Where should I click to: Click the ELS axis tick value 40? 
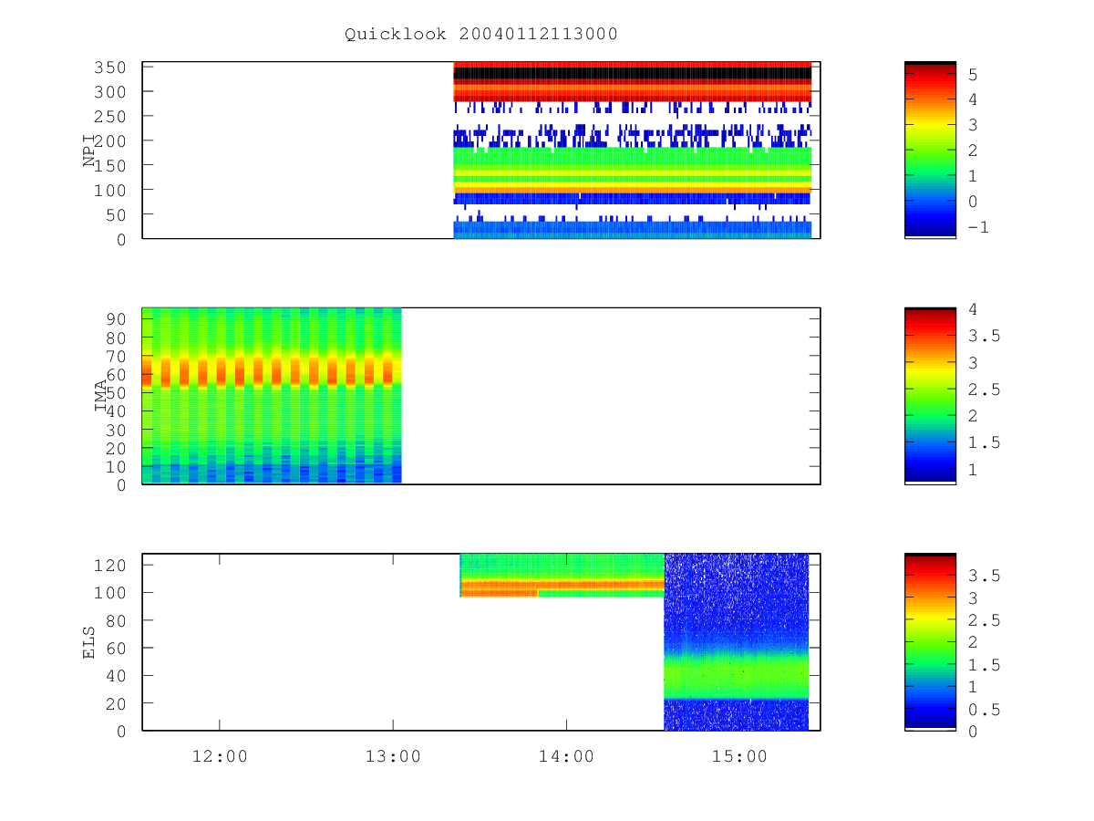click(x=117, y=676)
